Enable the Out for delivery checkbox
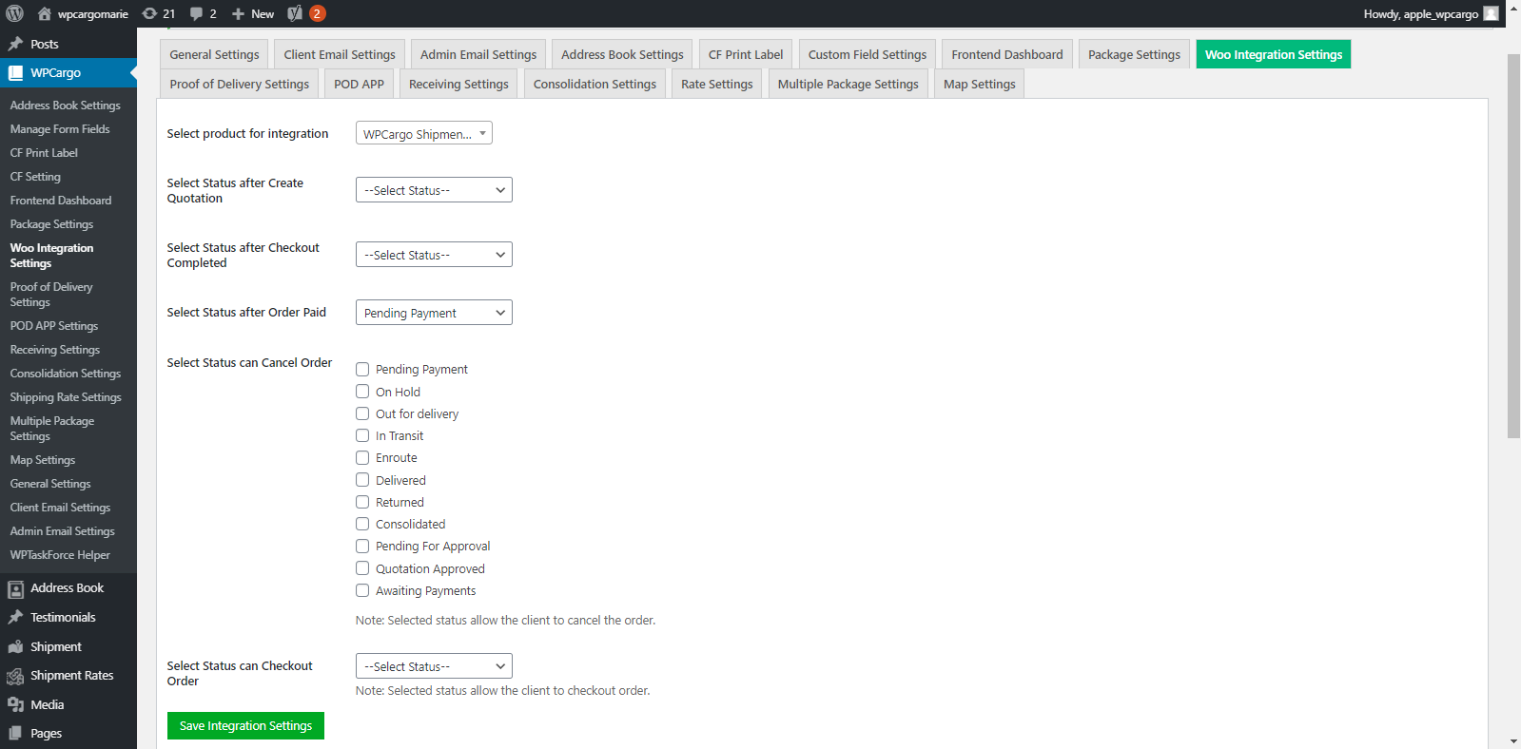The image size is (1521, 749). [x=362, y=413]
